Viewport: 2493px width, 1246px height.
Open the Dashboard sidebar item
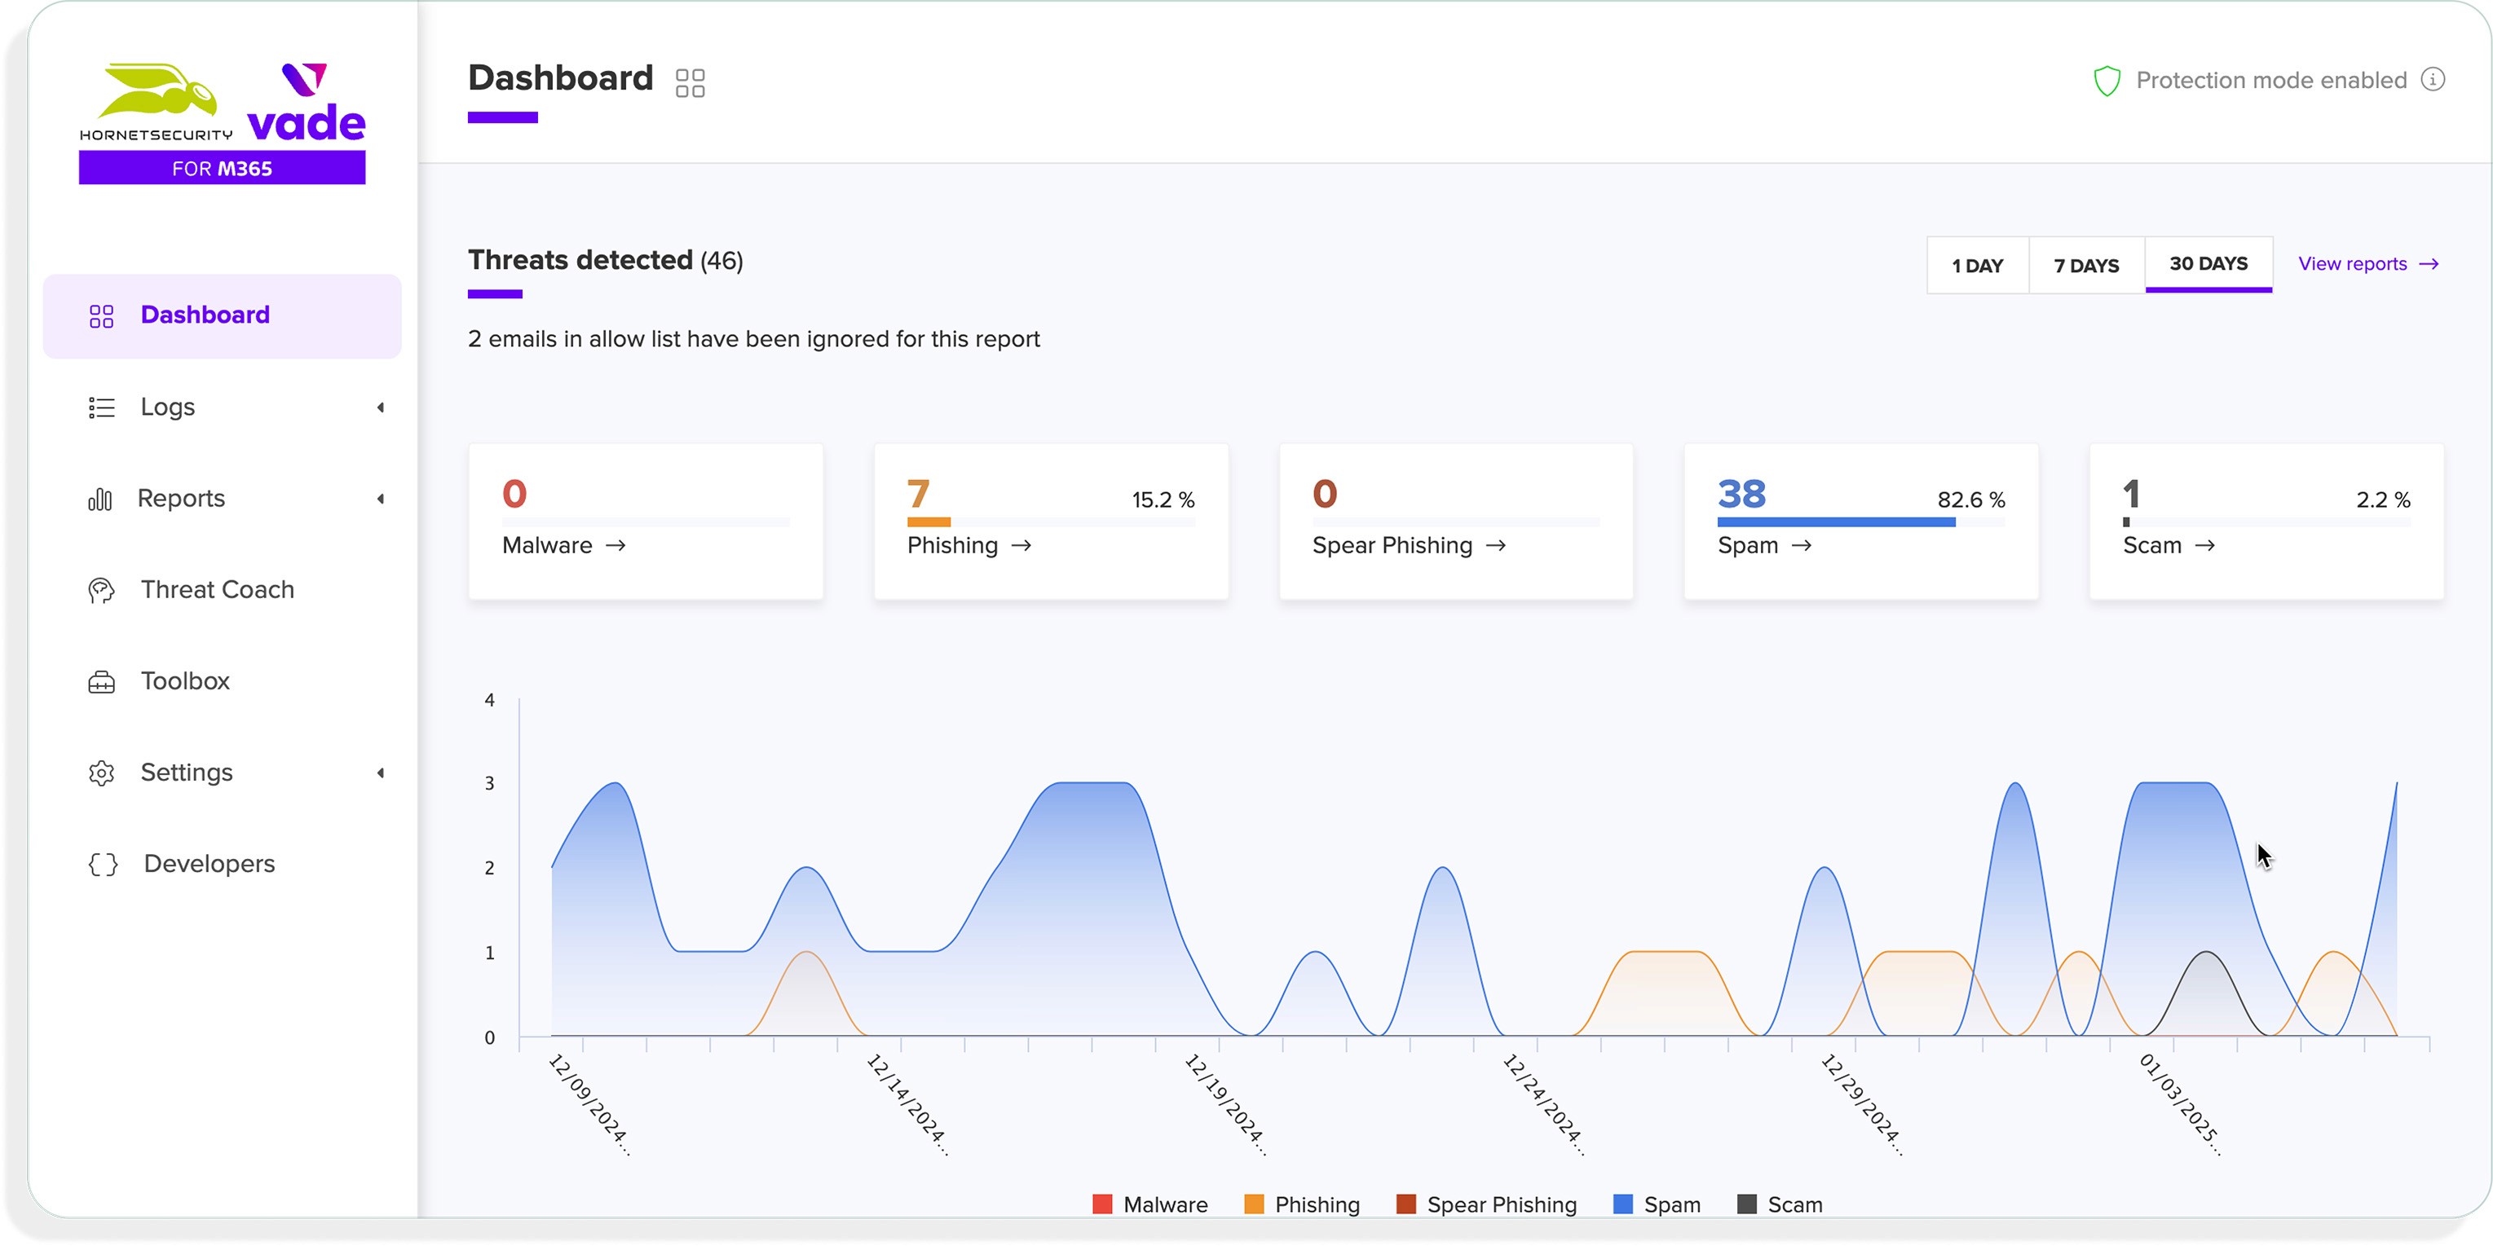pyautogui.click(x=223, y=316)
